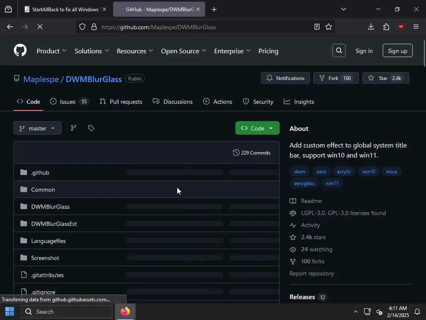
Task: Expand the Product navigation dropdown
Action: pyautogui.click(x=52, y=51)
